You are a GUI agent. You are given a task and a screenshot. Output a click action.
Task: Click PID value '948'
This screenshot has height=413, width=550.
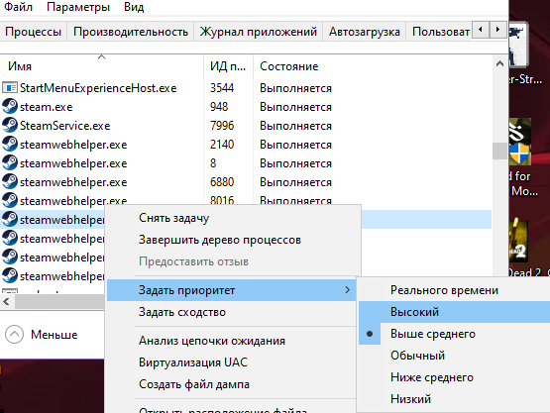pyautogui.click(x=219, y=107)
